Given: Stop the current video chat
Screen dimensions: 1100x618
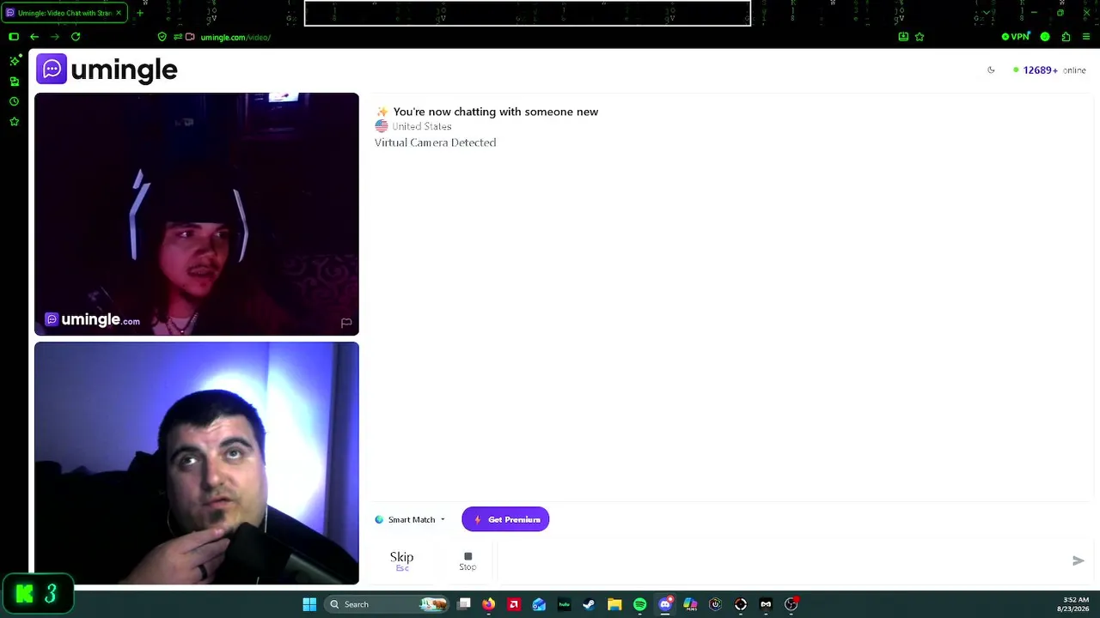Looking at the screenshot, I should [x=467, y=560].
